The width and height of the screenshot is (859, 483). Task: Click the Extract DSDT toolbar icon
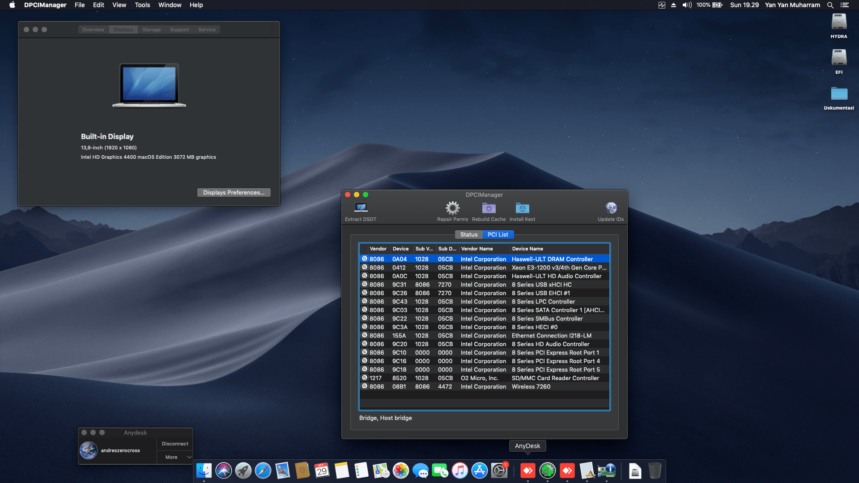(x=361, y=208)
